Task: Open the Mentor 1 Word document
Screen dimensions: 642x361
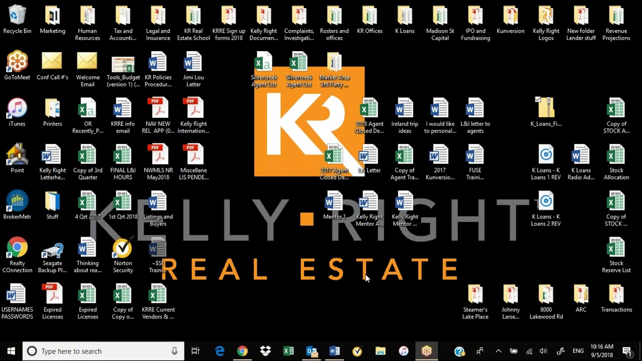Action: (x=335, y=206)
